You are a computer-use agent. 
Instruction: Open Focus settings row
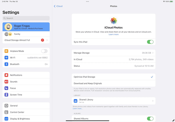click(26, 88)
